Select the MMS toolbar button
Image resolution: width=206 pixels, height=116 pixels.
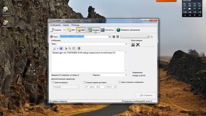tap(81, 30)
